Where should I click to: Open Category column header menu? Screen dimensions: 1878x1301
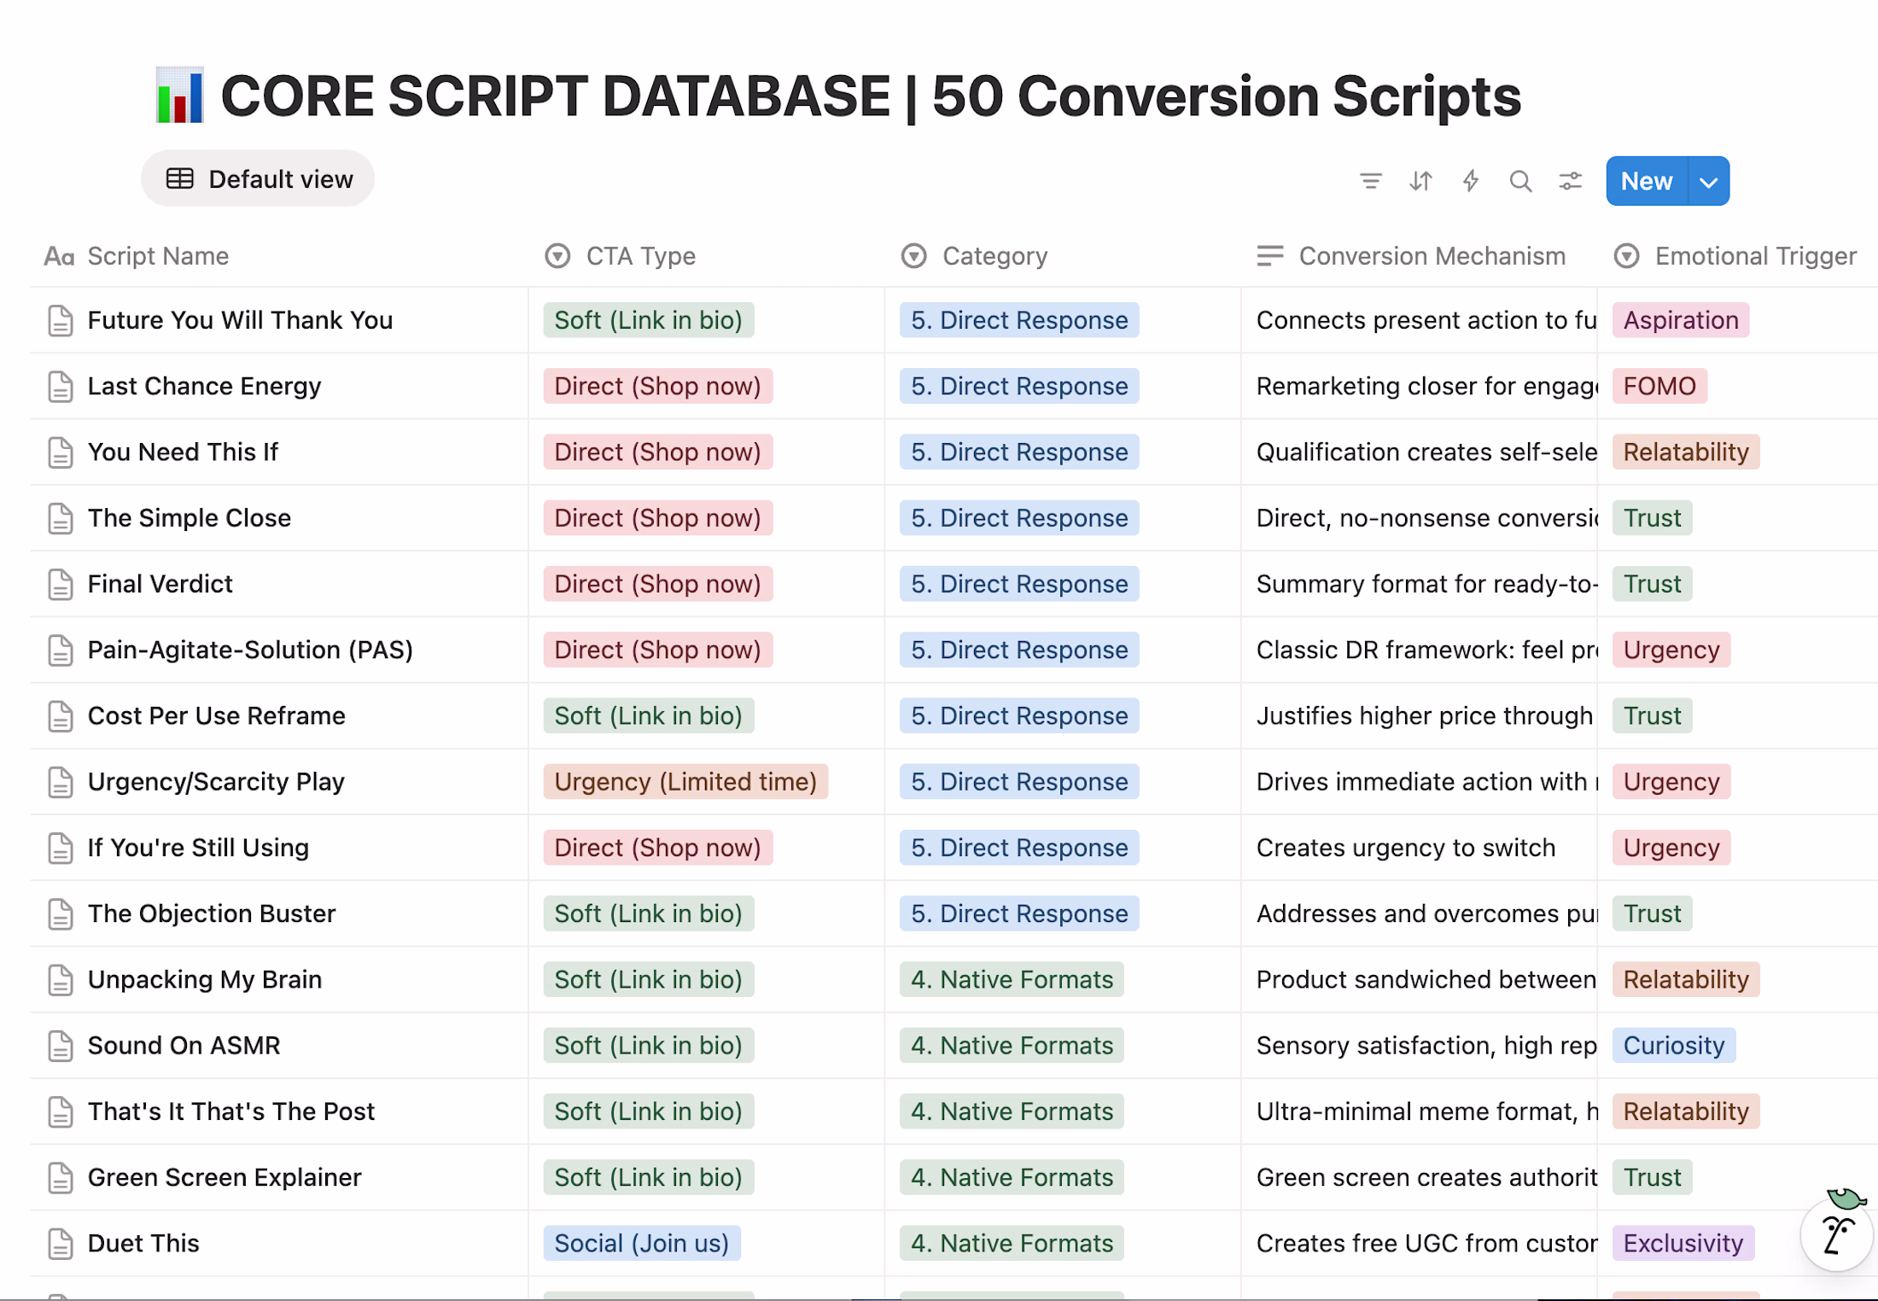(x=994, y=256)
